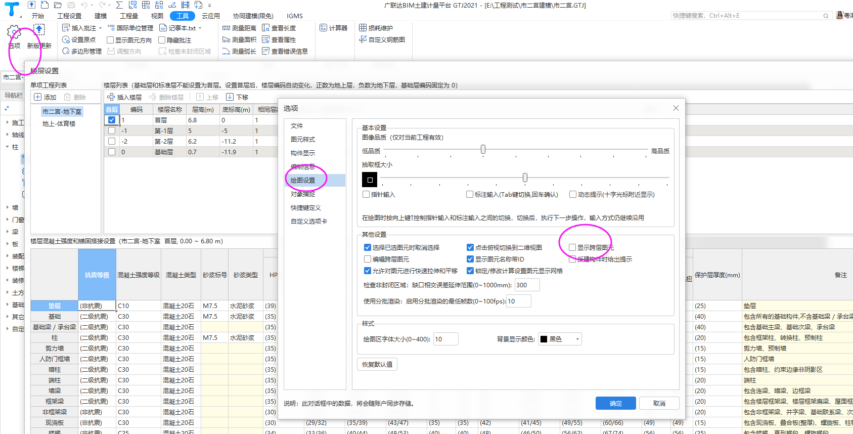This screenshot has width=853, height=434.
Task: Check the first-floor box for 第-1层 row
Action: (112, 131)
